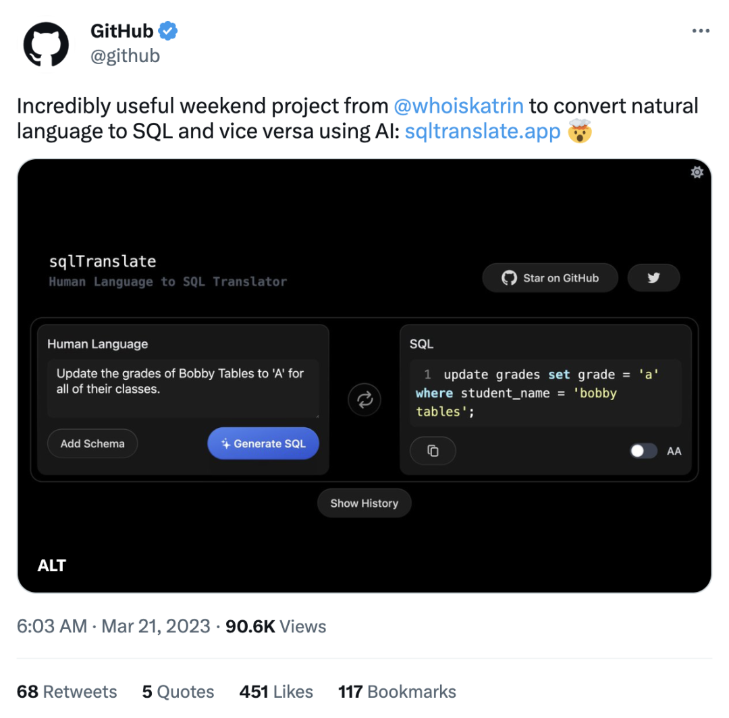This screenshot has width=729, height=718.
Task: Click the GitHub Octocat profile avatar
Action: click(x=46, y=45)
